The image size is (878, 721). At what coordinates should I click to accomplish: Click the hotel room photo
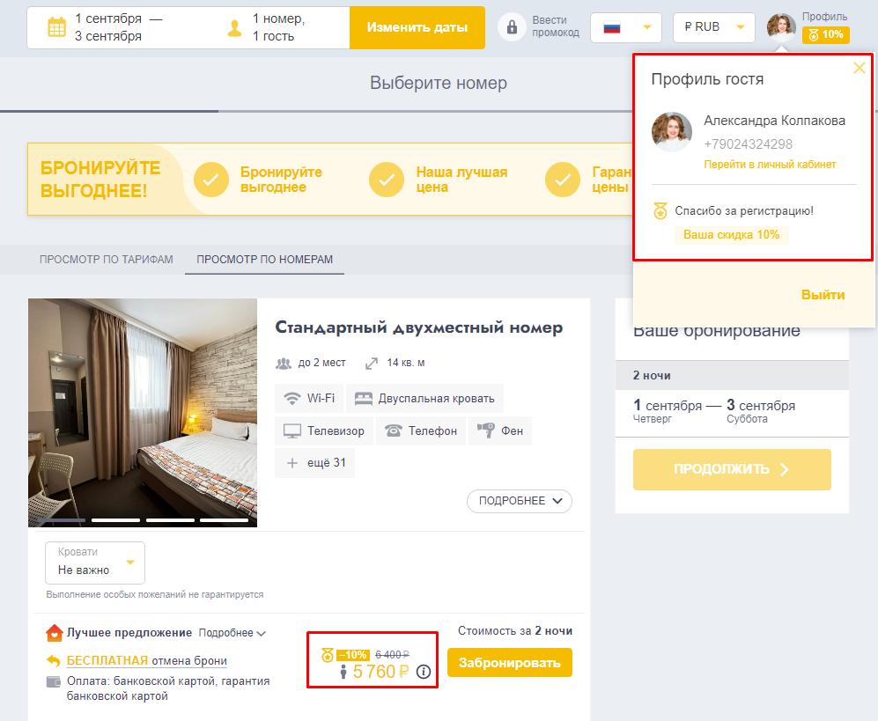point(143,413)
